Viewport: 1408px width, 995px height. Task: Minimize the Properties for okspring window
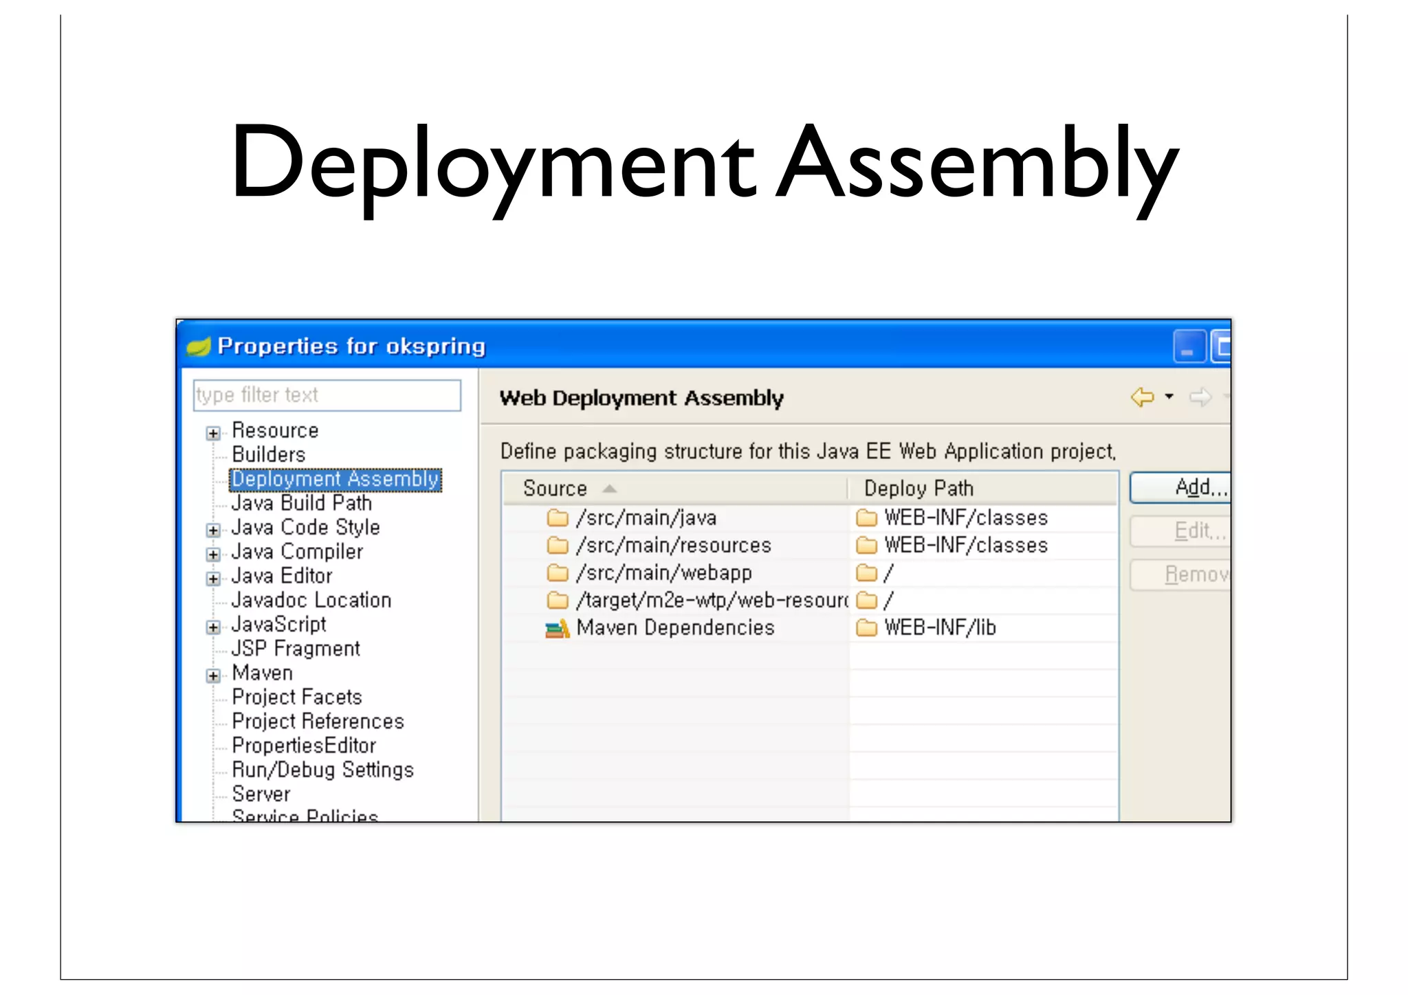coord(1189,346)
